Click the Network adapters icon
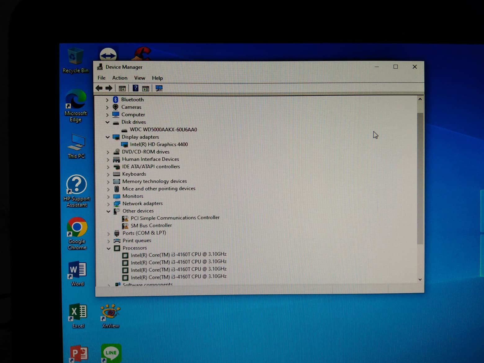The image size is (484, 363). point(117,204)
